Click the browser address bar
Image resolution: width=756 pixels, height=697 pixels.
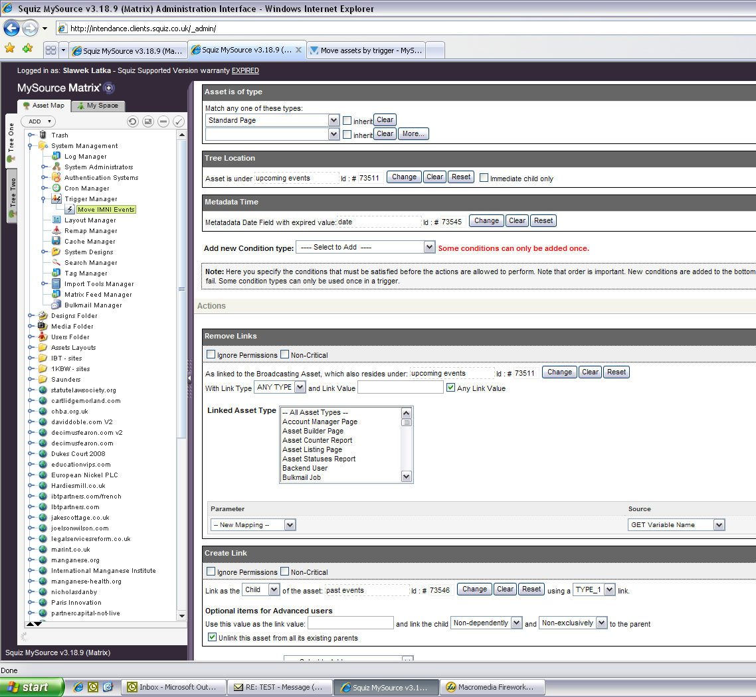405,29
